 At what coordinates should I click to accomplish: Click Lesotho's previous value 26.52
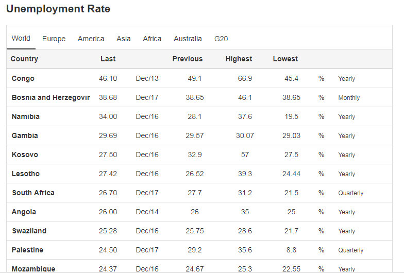point(195,174)
